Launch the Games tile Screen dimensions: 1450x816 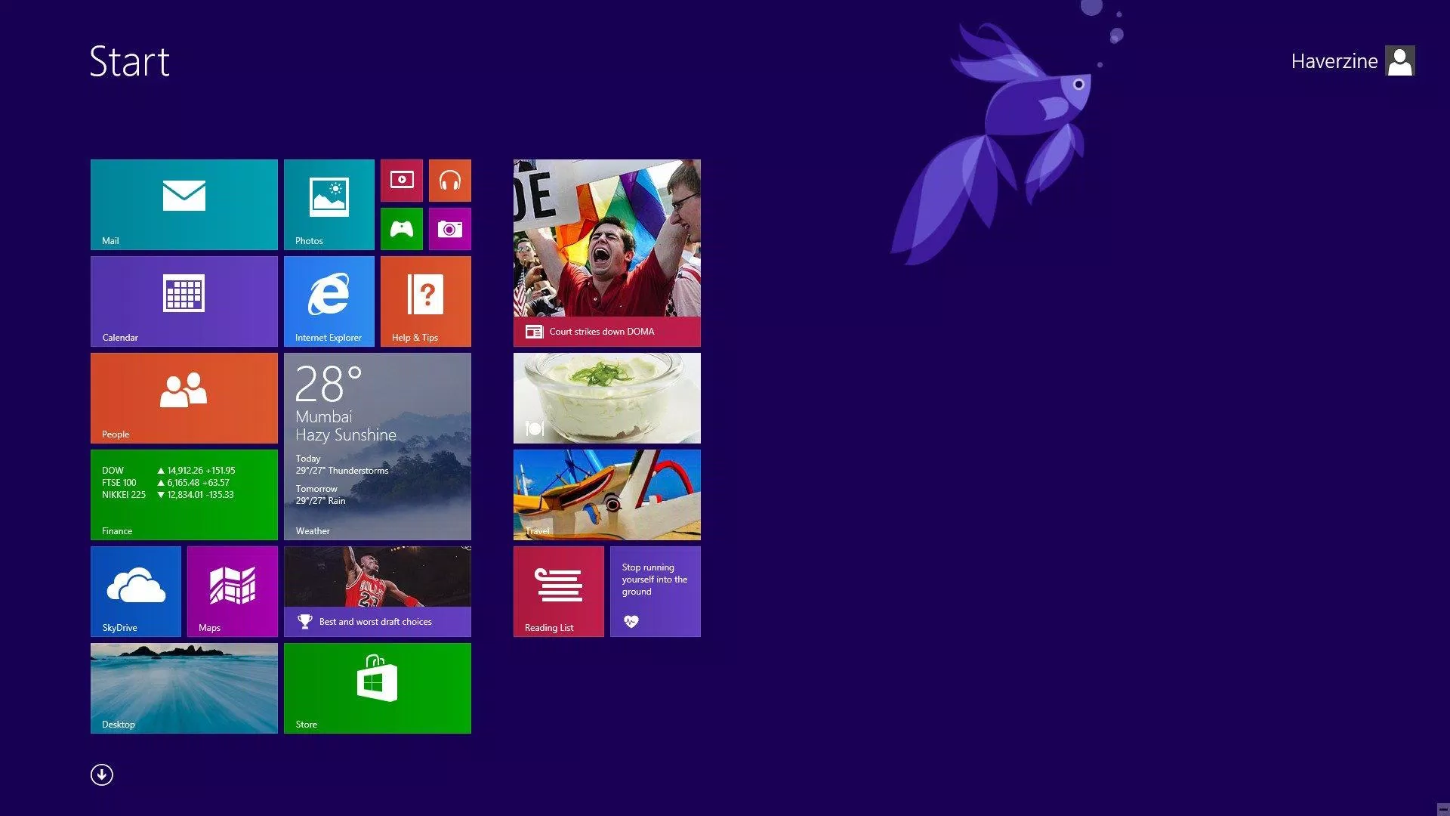401,228
